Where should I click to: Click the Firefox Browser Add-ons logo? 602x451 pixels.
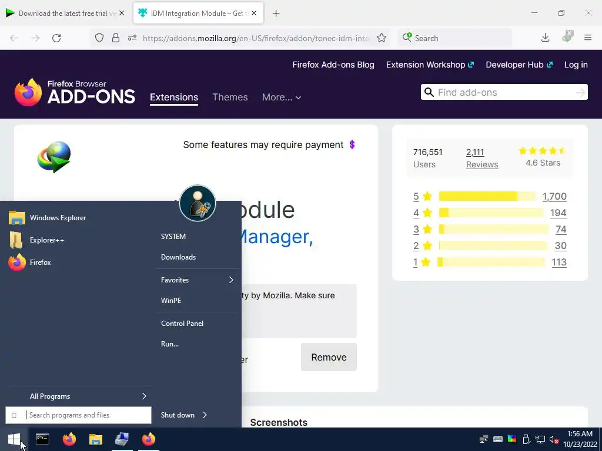pyautogui.click(x=75, y=92)
